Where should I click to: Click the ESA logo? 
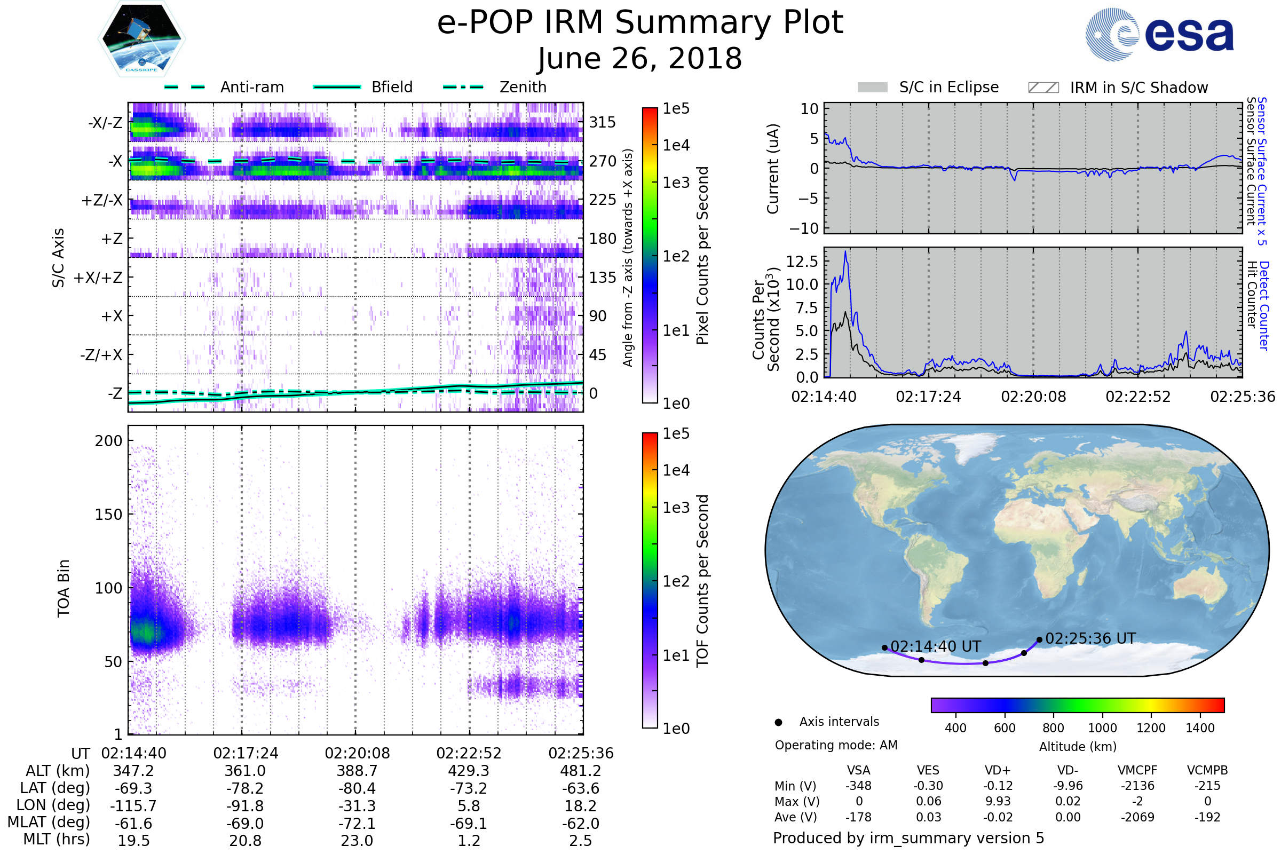(1159, 34)
